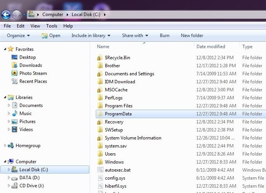Expand the Documents library arrow
This screenshot has width=266, height=193.
point(9,105)
